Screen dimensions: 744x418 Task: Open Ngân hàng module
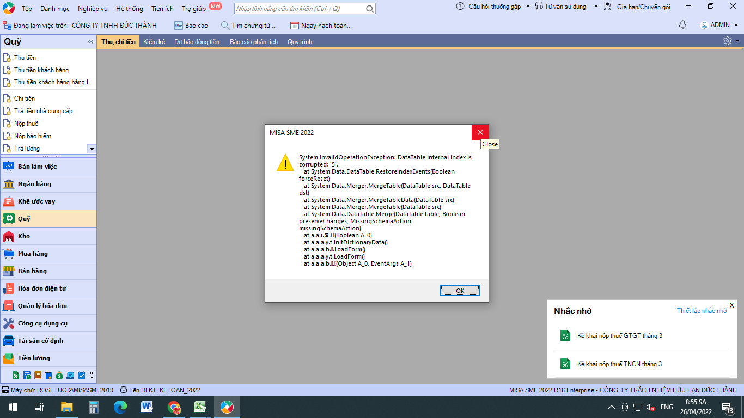click(x=48, y=184)
